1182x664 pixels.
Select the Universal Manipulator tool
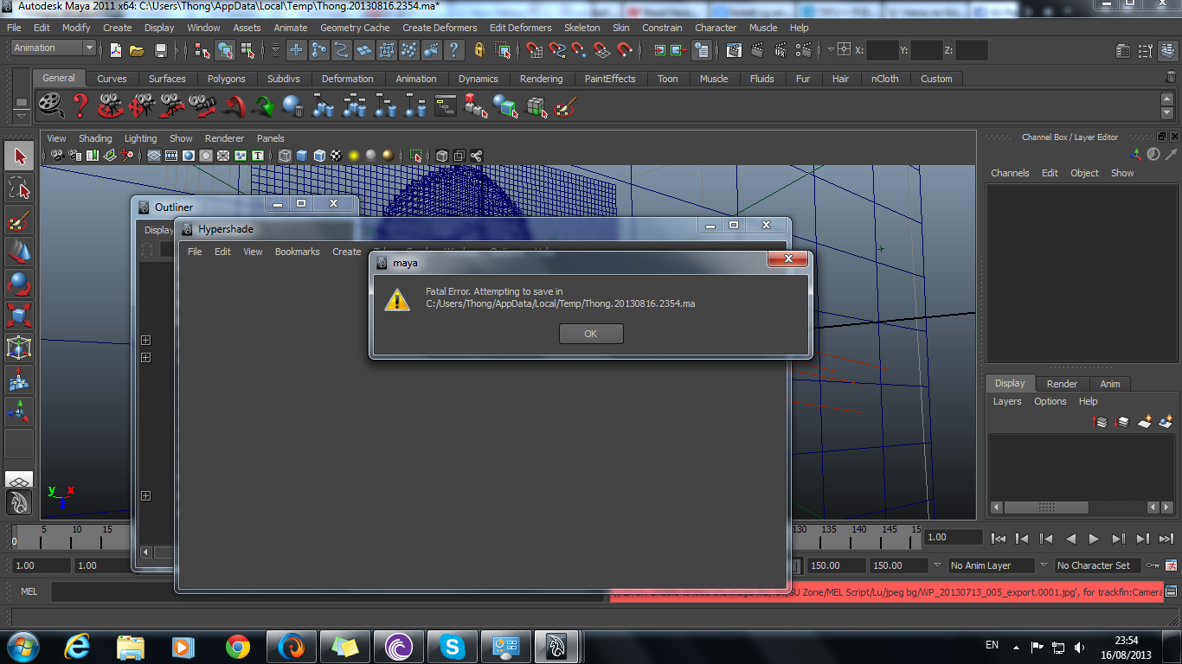pyautogui.click(x=19, y=348)
